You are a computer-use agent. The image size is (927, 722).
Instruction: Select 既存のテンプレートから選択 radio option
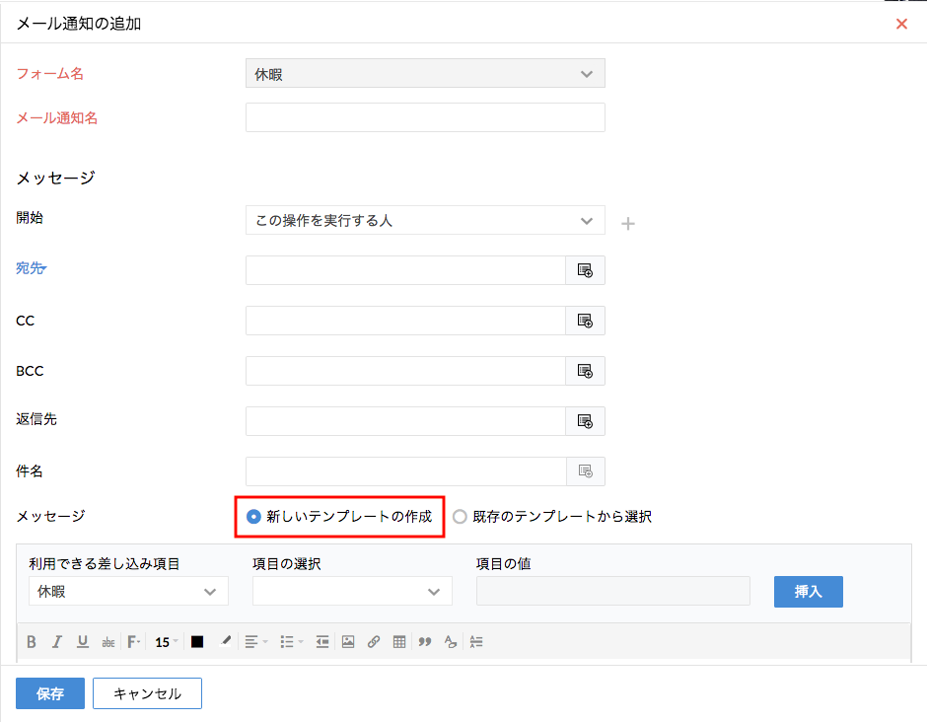pos(460,516)
